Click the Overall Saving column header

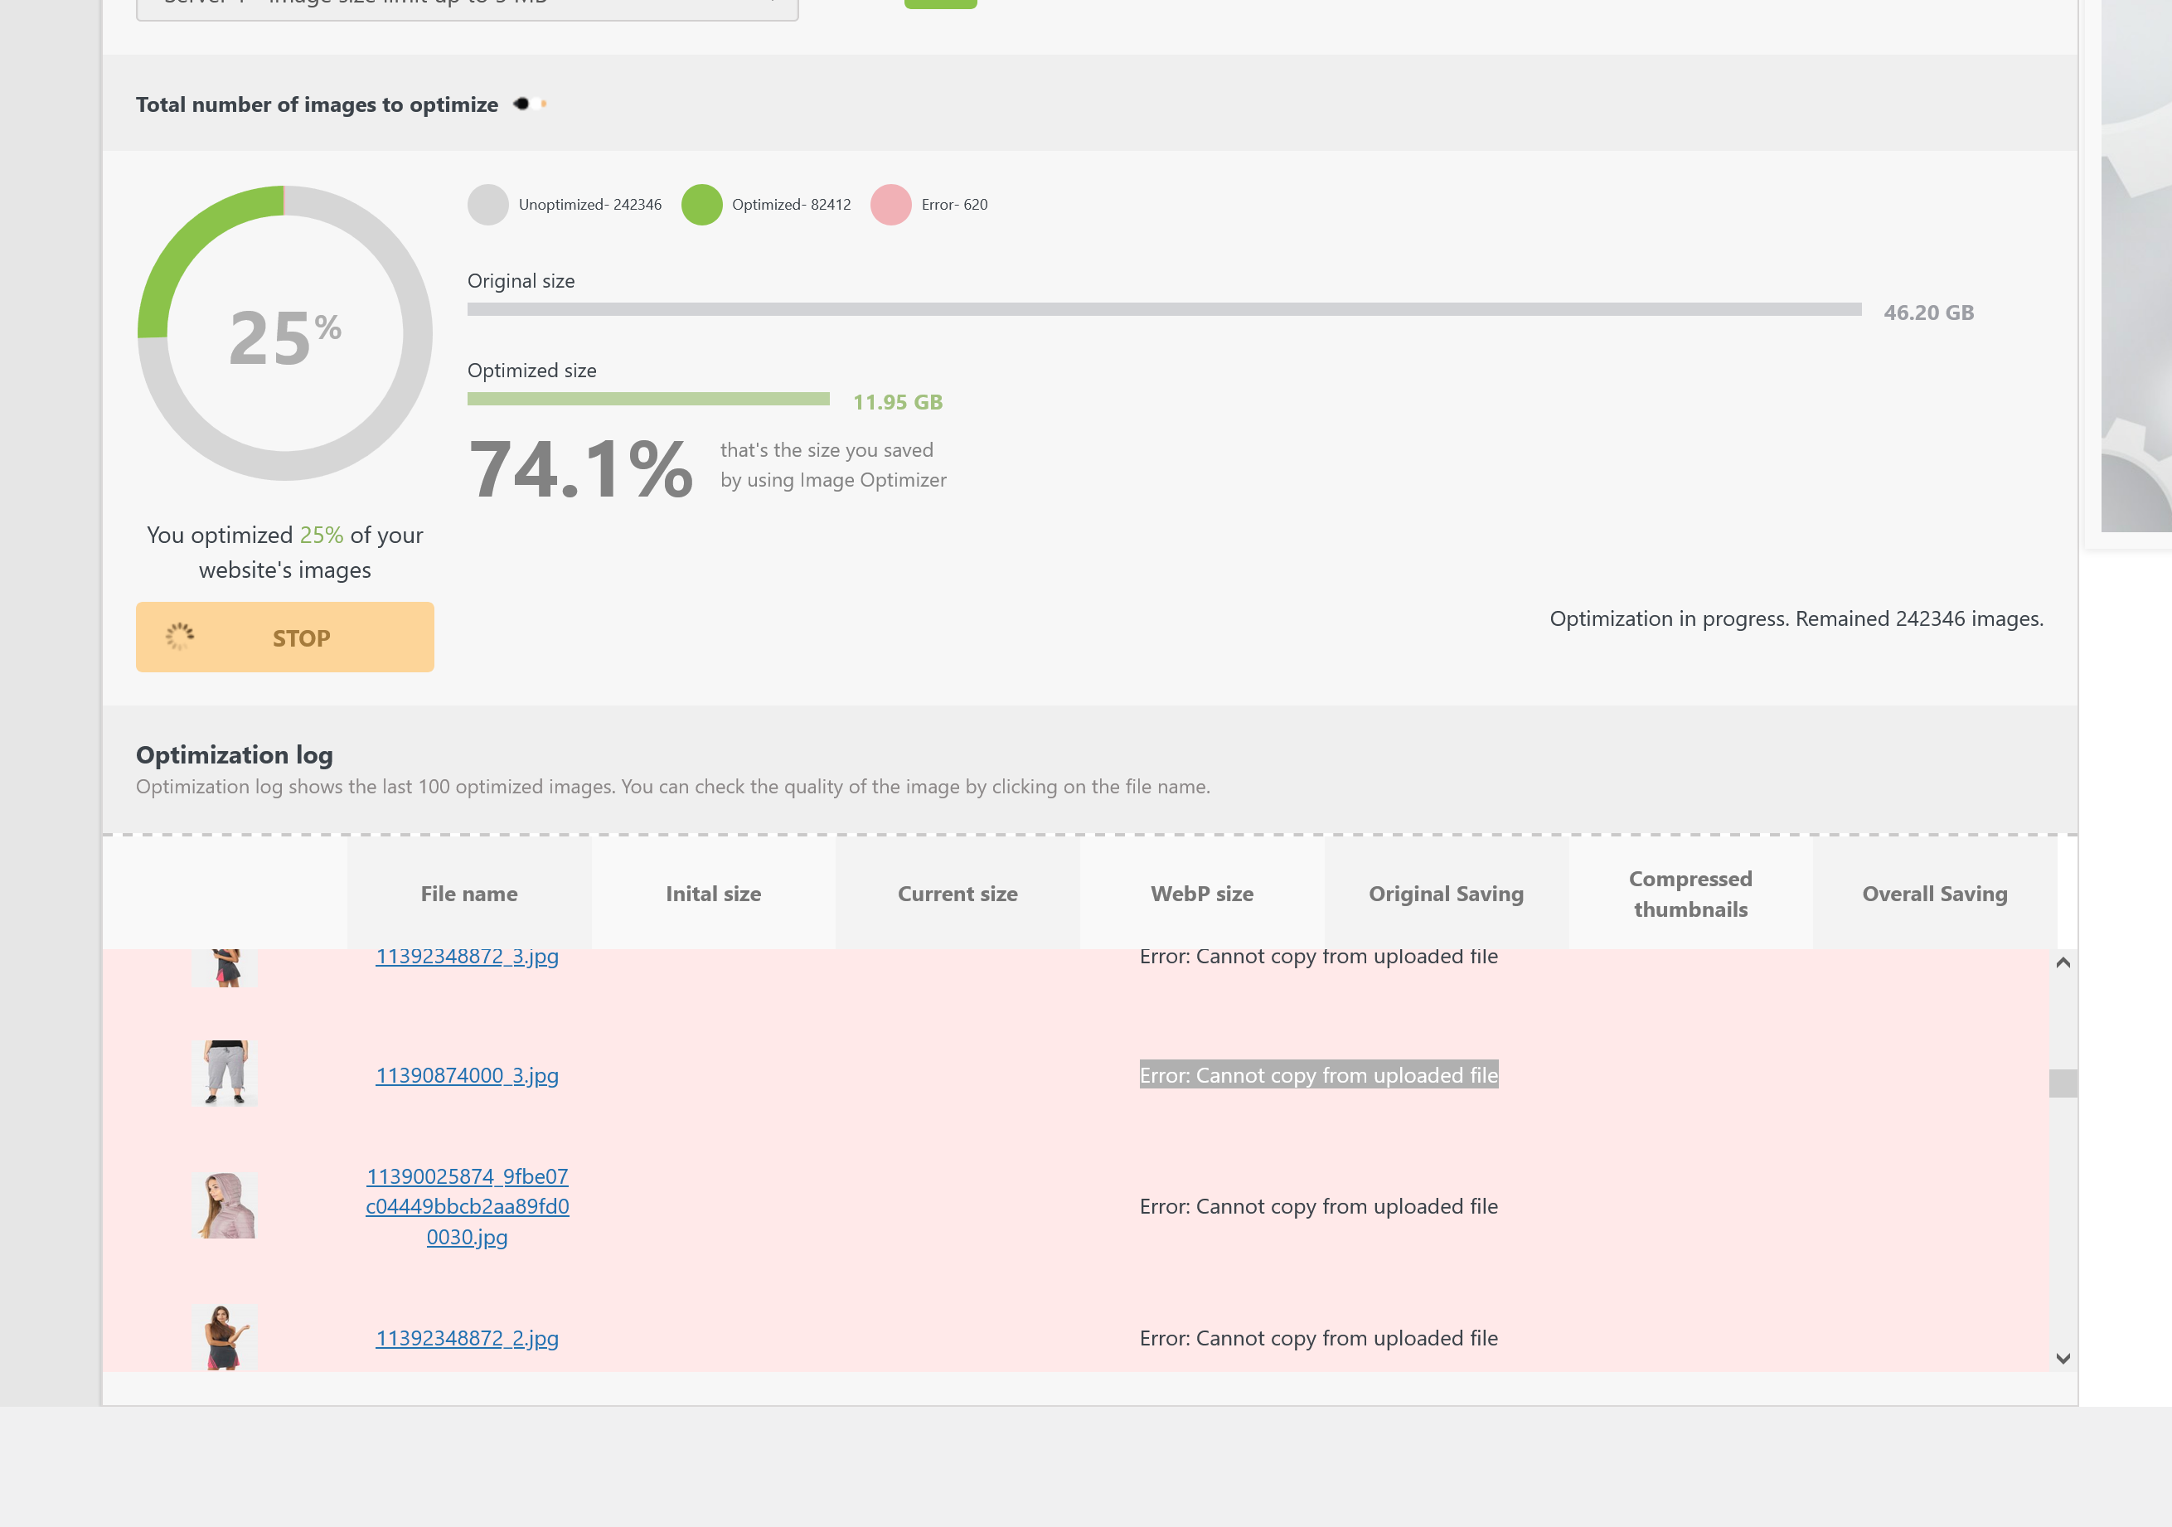pyautogui.click(x=1935, y=894)
